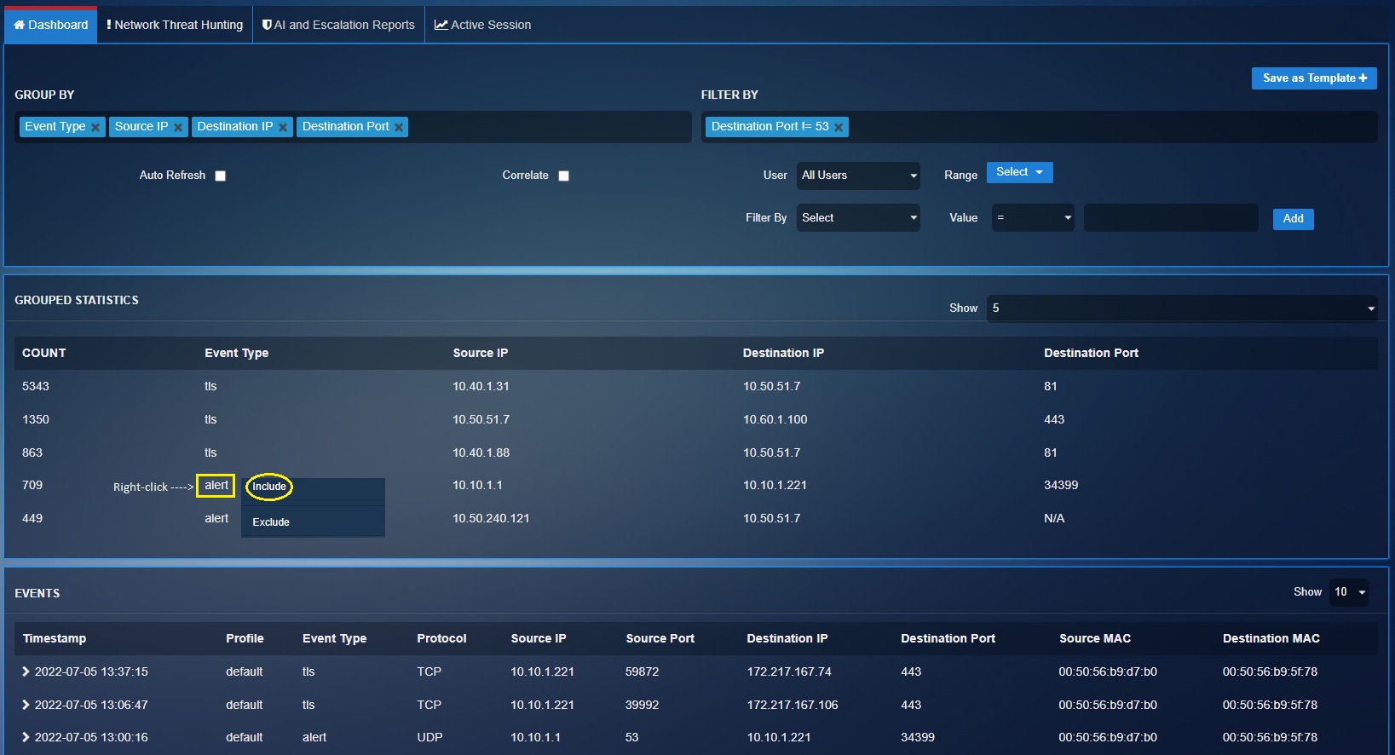This screenshot has width=1395, height=755.
Task: Click the count 5343 cell
Action: [x=36, y=386]
